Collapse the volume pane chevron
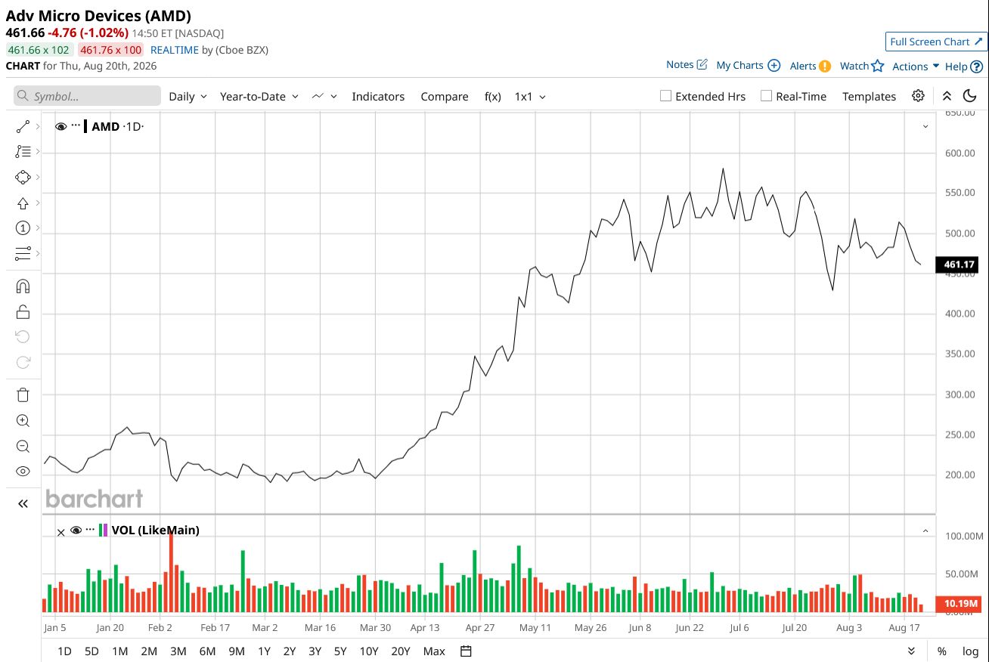The height and width of the screenshot is (662, 989). tap(925, 531)
